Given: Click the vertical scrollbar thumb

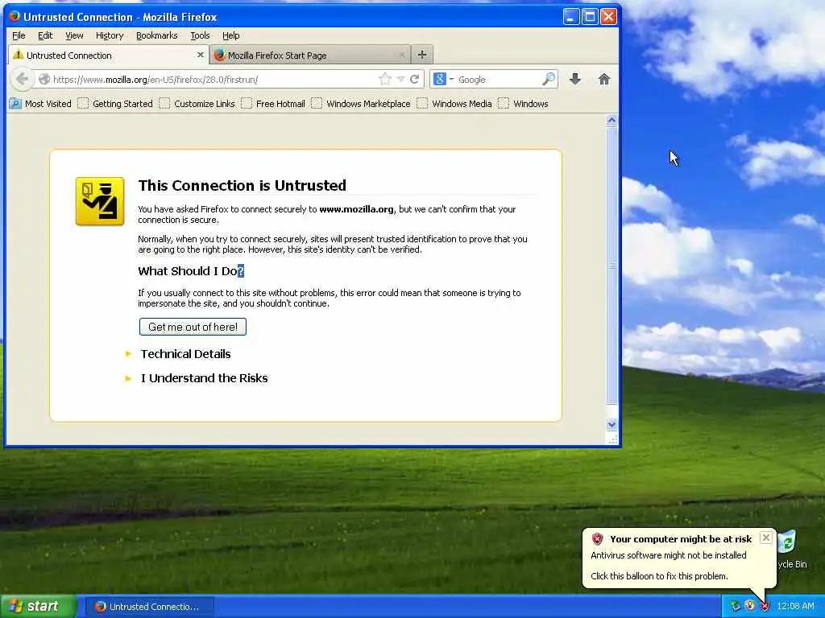Looking at the screenshot, I should tap(611, 266).
